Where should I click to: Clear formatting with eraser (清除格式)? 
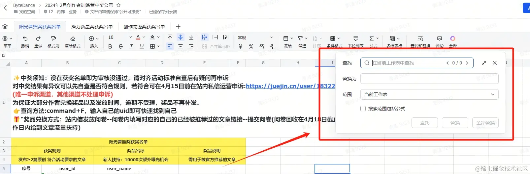coord(73,41)
